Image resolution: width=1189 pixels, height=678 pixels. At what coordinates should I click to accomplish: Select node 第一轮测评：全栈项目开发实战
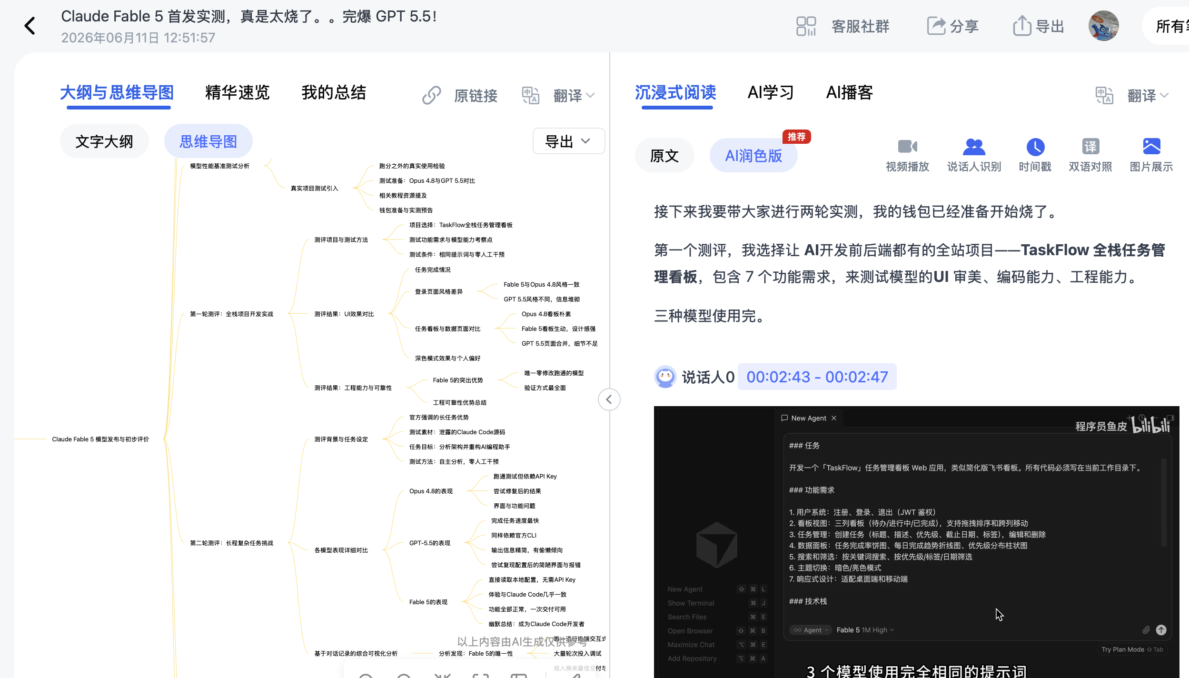231,314
